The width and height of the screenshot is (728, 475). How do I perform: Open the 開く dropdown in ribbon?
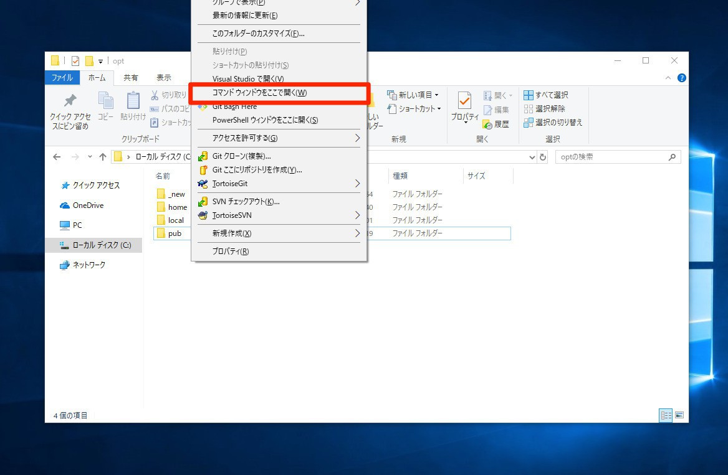coord(498,95)
